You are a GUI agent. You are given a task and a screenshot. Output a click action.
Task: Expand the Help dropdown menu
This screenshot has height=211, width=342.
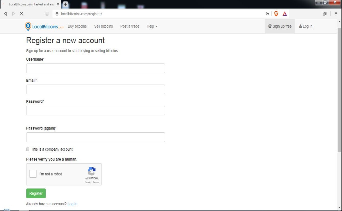152,26
